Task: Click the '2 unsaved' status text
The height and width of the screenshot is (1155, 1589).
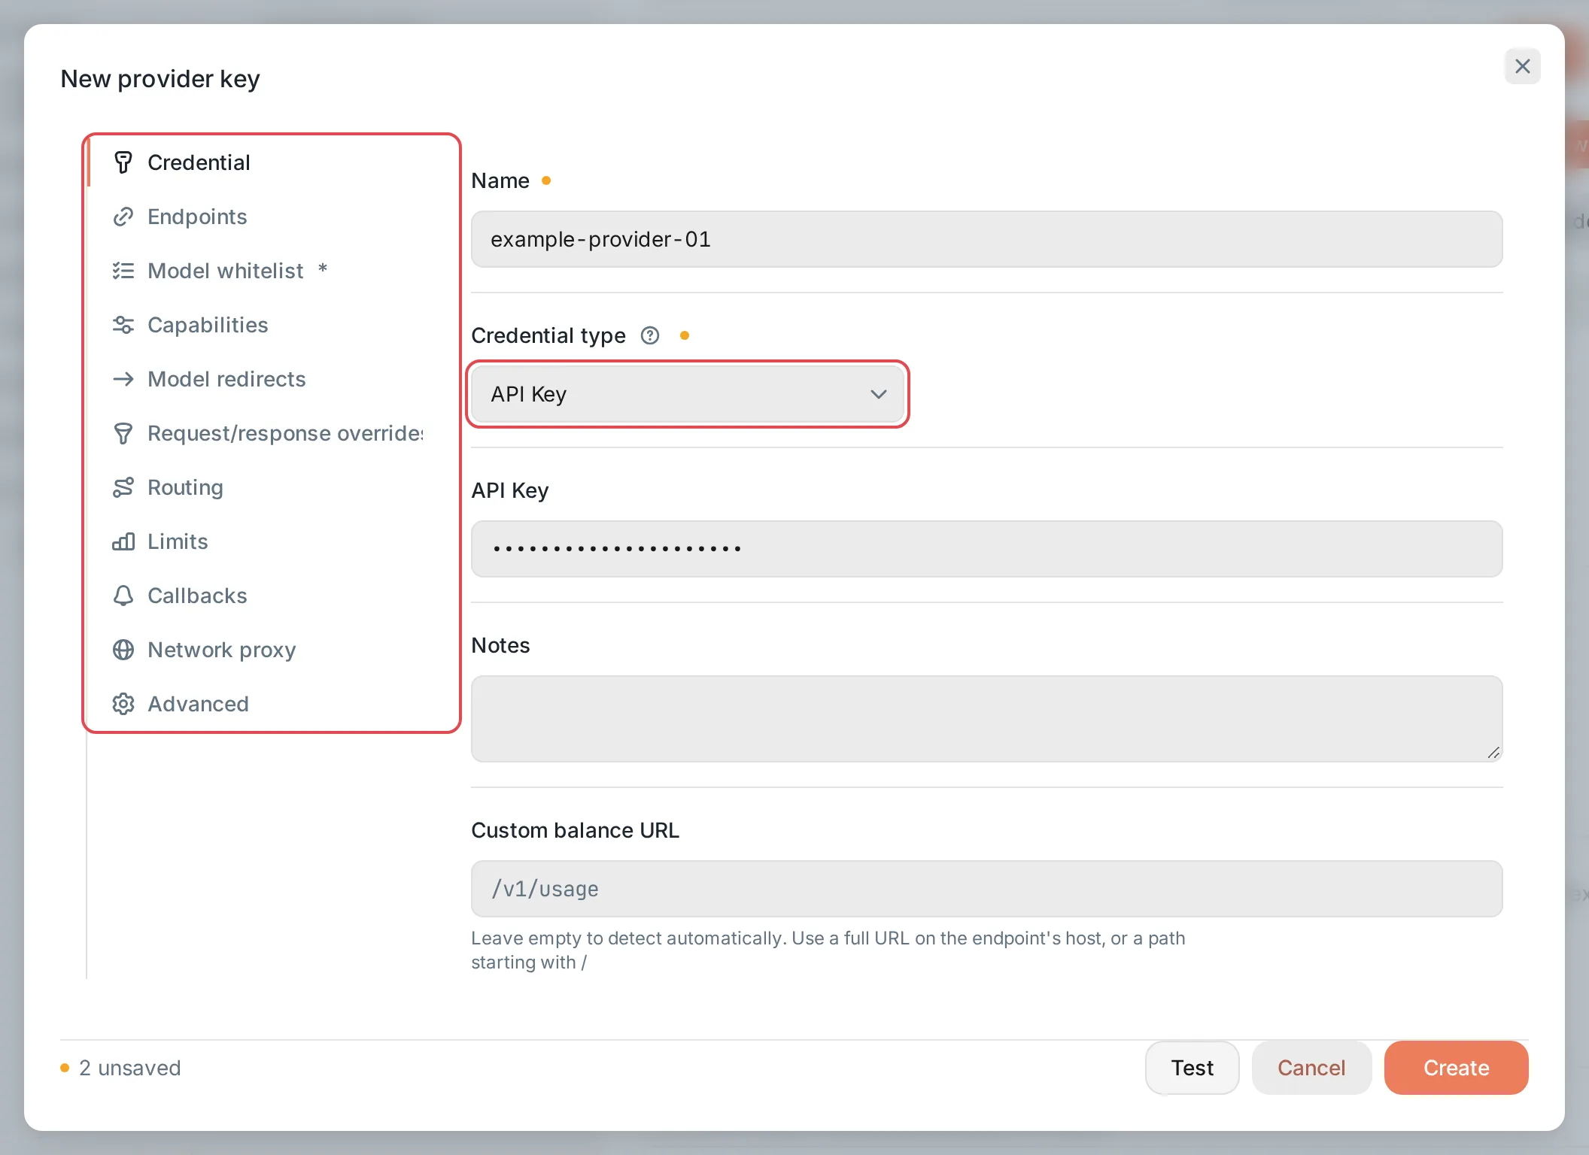Action: [130, 1068]
